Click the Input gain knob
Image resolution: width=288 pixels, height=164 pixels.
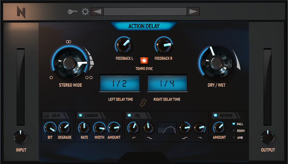pyautogui.click(x=21, y=137)
